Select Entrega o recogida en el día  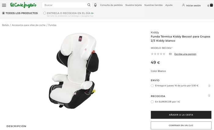45,13
